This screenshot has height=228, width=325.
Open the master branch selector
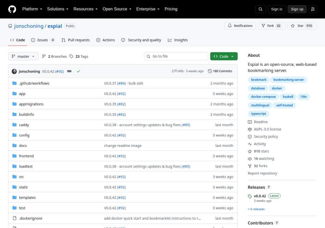pyautogui.click(x=23, y=56)
